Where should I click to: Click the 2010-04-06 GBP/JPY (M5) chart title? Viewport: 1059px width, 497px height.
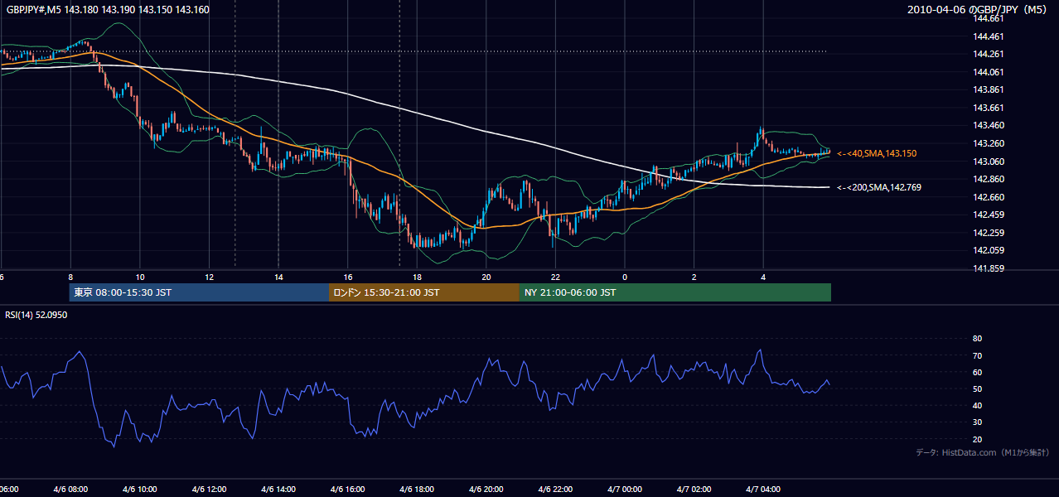[978, 10]
